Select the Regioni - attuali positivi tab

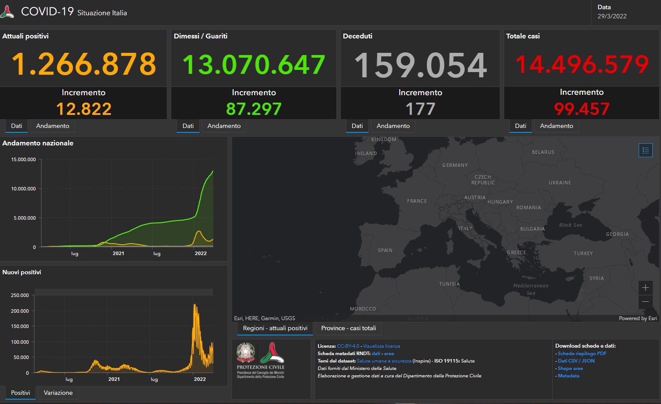pos(275,328)
